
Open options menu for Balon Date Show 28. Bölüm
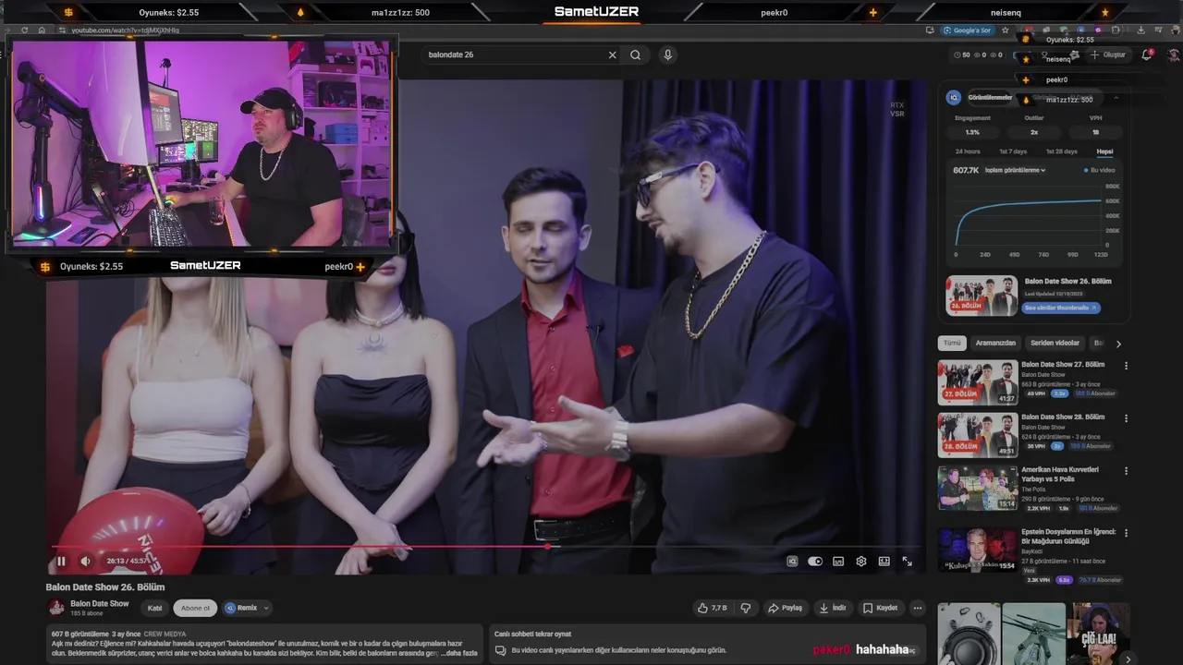click(1126, 418)
